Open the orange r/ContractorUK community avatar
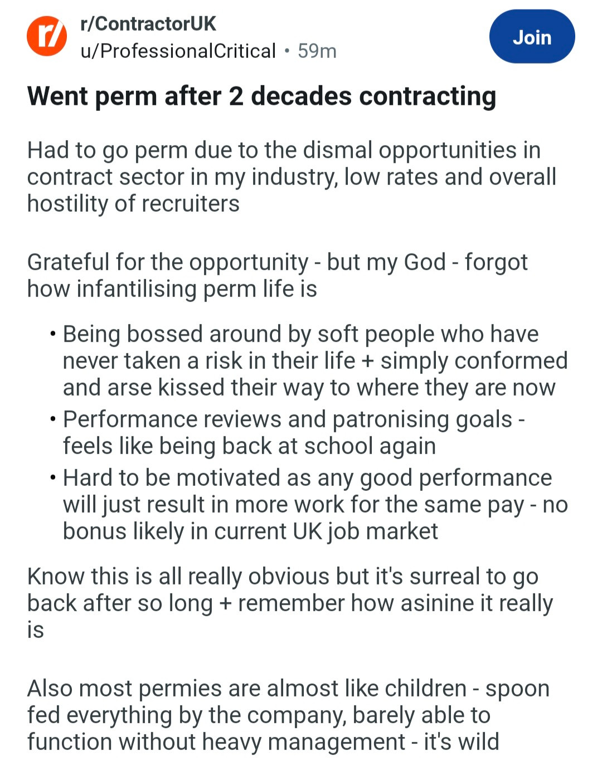Image resolution: width=602 pixels, height=765 pixels. (x=47, y=36)
